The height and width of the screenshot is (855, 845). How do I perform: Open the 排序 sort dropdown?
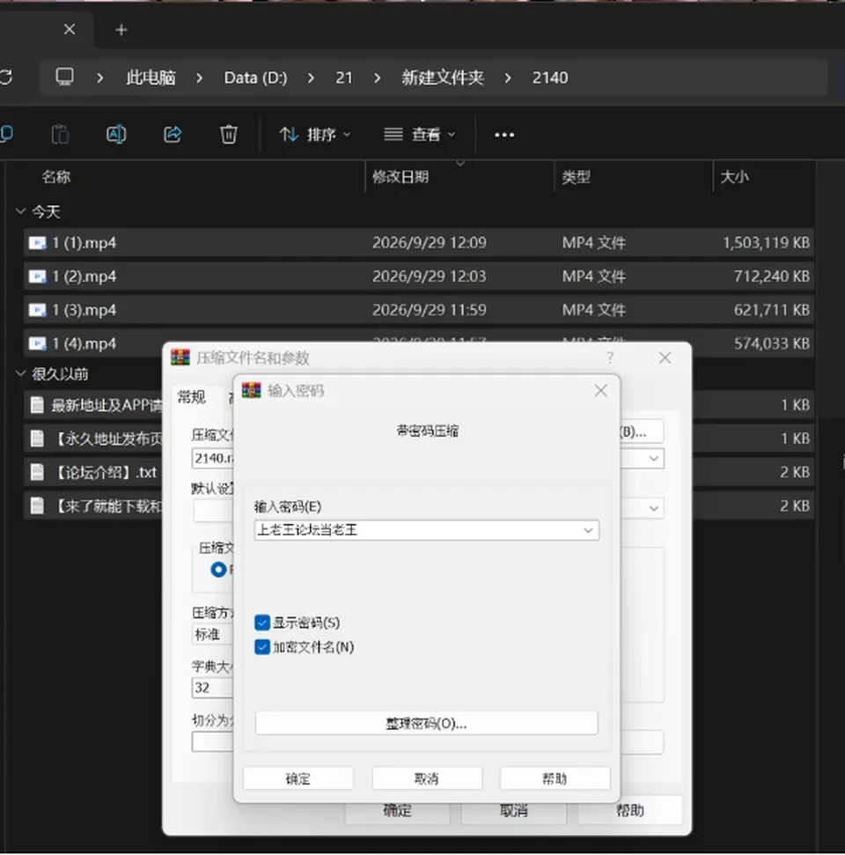pos(314,134)
